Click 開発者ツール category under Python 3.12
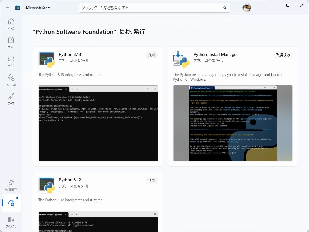The width and height of the screenshot is (309, 232). 79,186
